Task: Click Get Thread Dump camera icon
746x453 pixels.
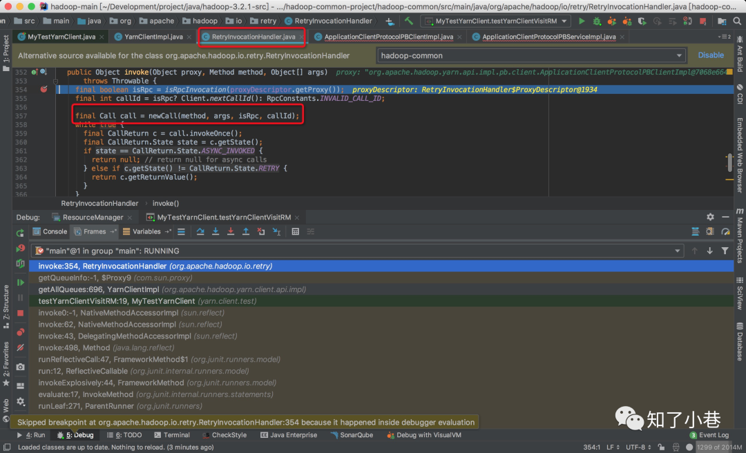Action: click(21, 367)
